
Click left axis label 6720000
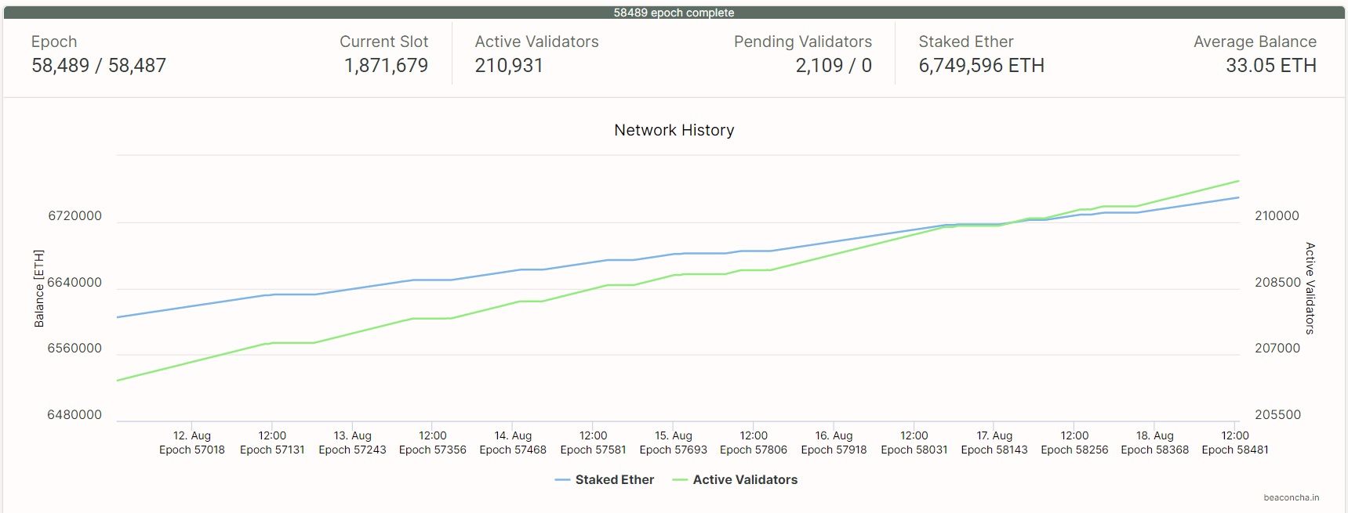(74, 216)
